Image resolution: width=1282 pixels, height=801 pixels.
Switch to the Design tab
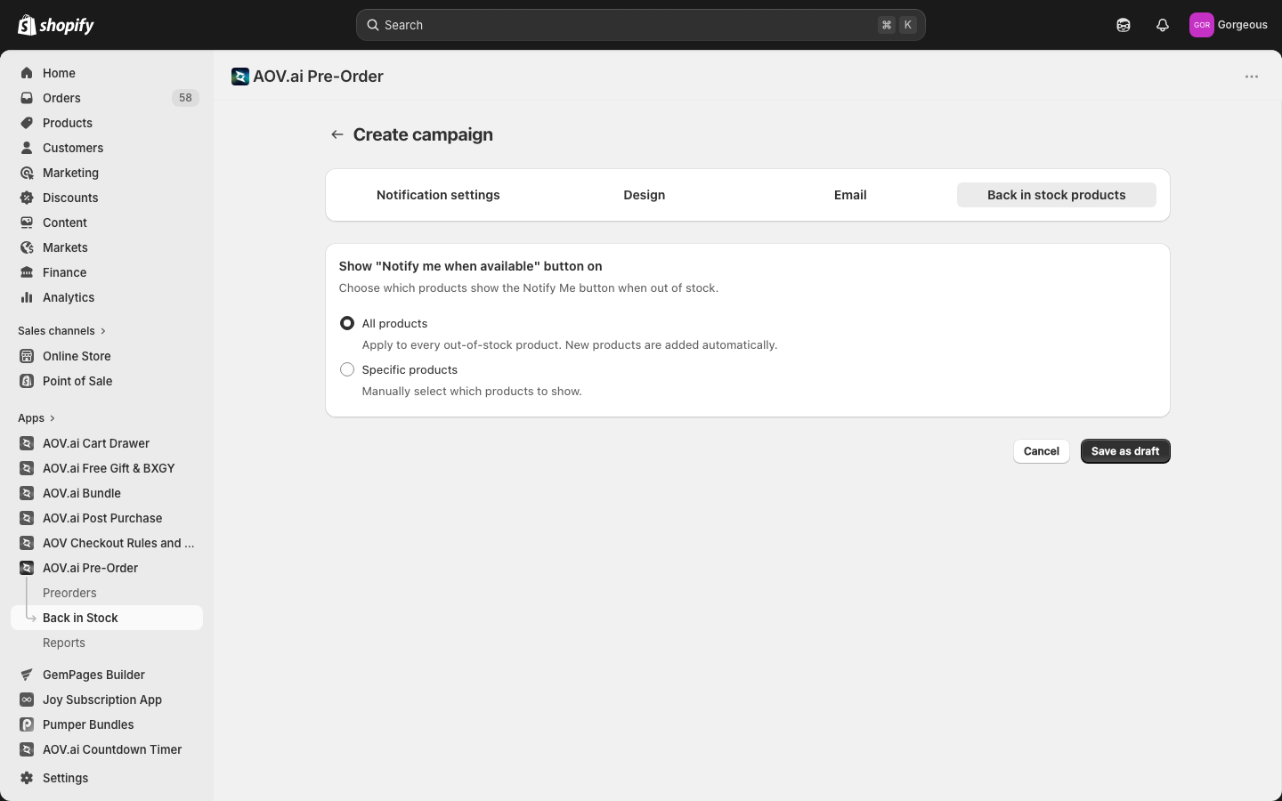pyautogui.click(x=645, y=195)
